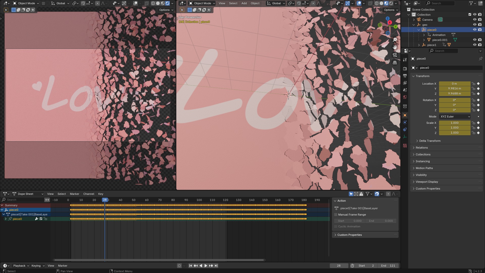Open the Texture properties tab
485x273 pixels.
coord(405,146)
